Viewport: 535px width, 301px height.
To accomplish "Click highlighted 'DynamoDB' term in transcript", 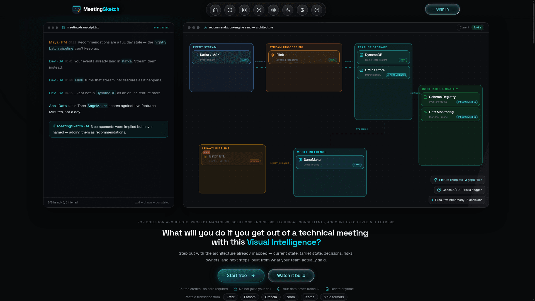I will [x=106, y=93].
